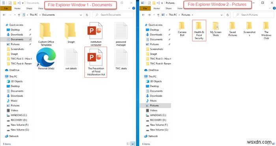This screenshot has height=146, width=276.
Task: Select the TWC deets file
Action: [x=121, y=59]
